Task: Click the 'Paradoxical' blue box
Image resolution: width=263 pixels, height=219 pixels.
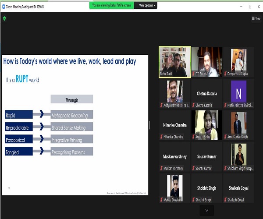Action: (x=18, y=139)
